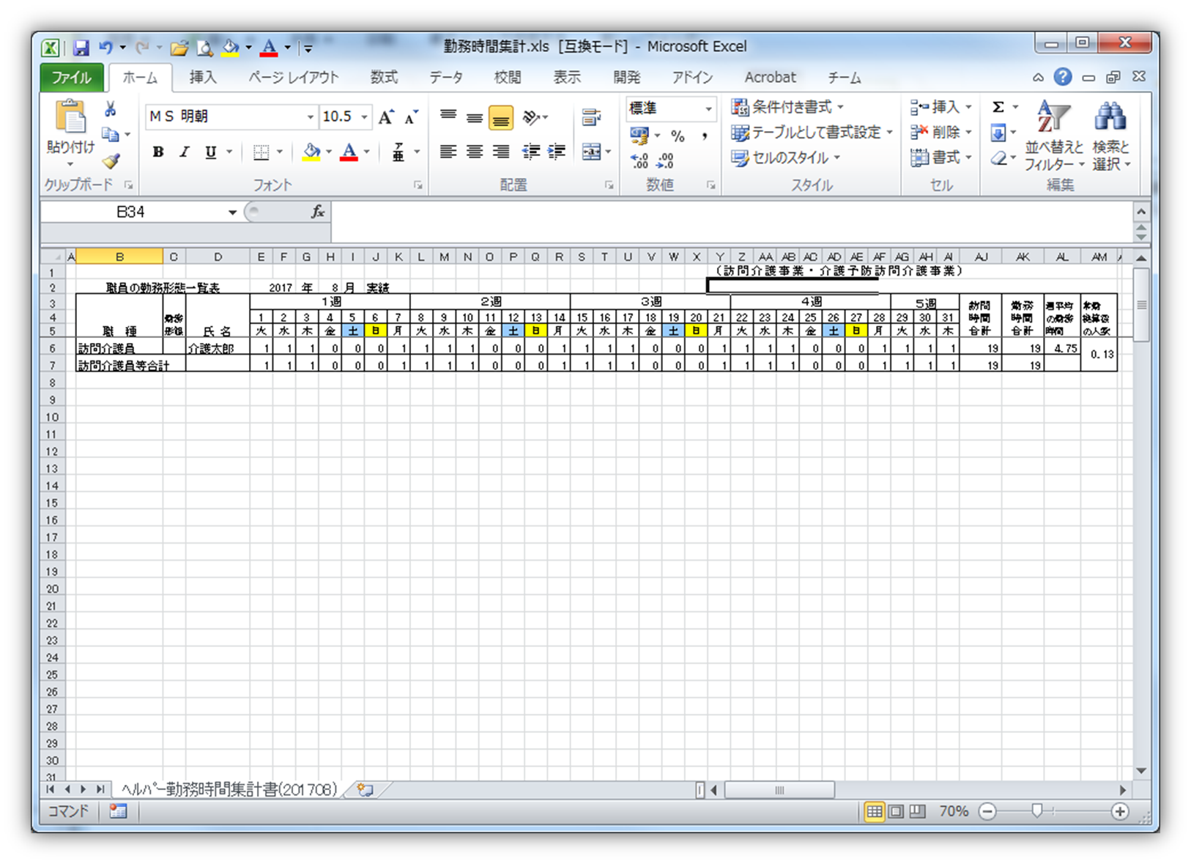1191x864 pixels.
Task: Switch to the データ (Data) tab
Action: point(445,77)
